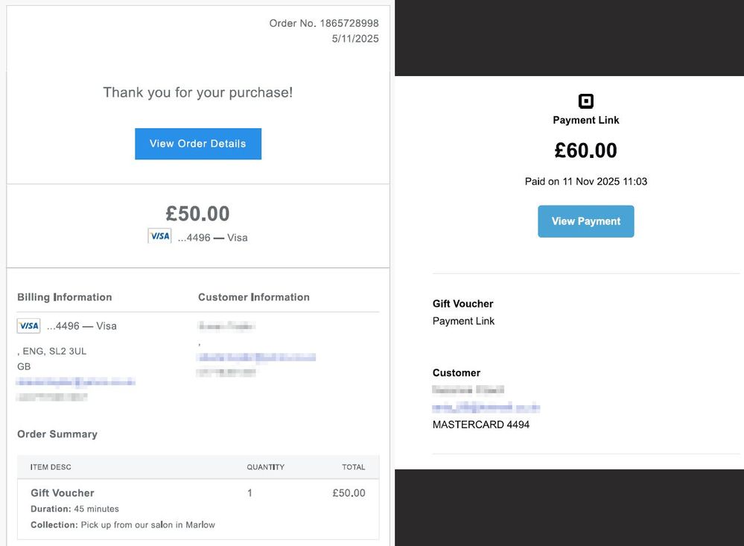Image resolution: width=744 pixels, height=546 pixels.
Task: Click the View Order Details button
Action: [197, 144]
